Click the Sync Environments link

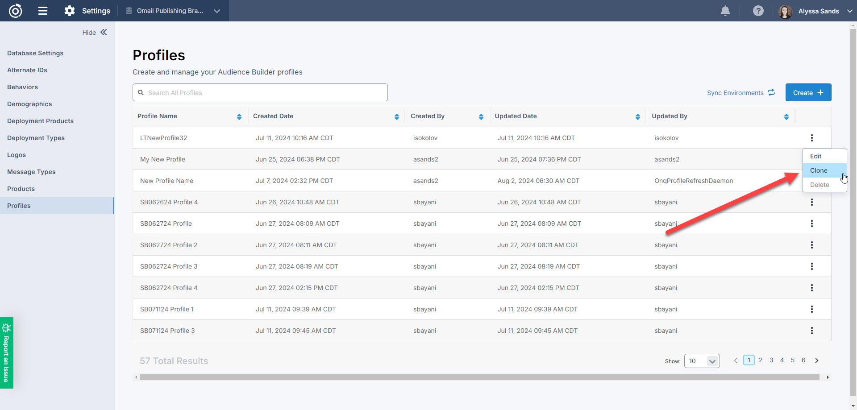pyautogui.click(x=741, y=93)
